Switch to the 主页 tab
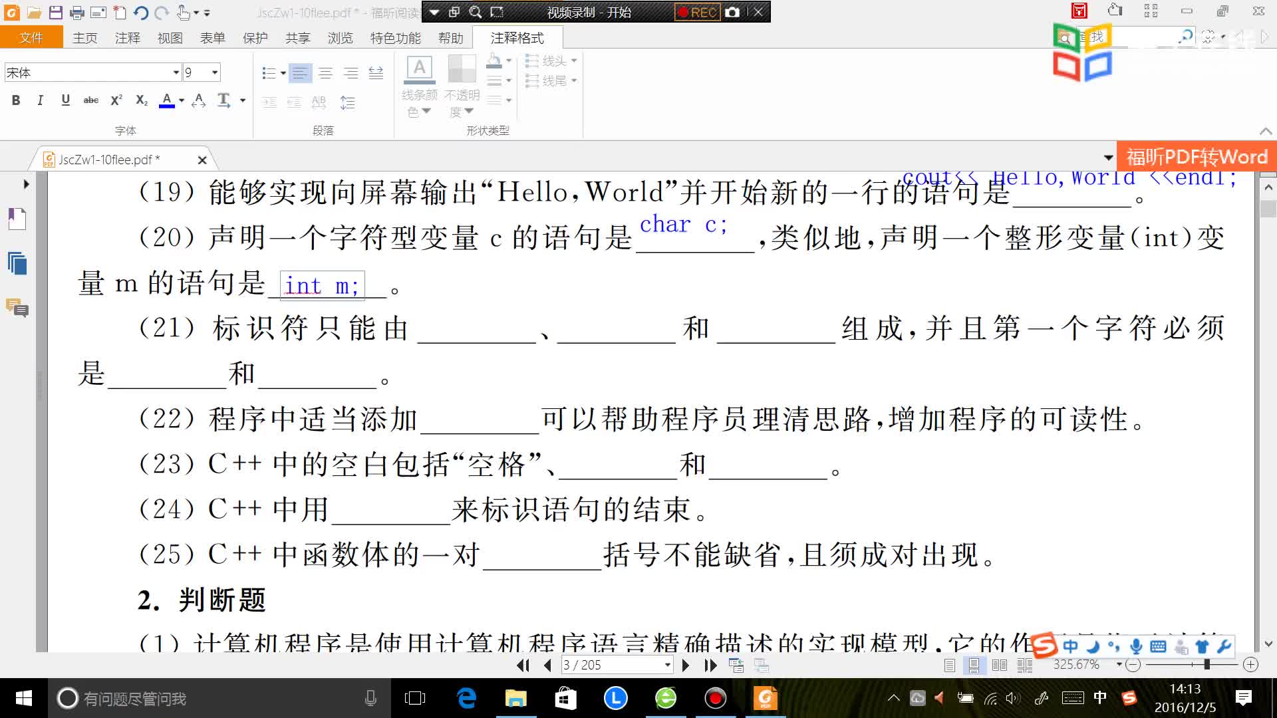The image size is (1277, 718). (85, 38)
